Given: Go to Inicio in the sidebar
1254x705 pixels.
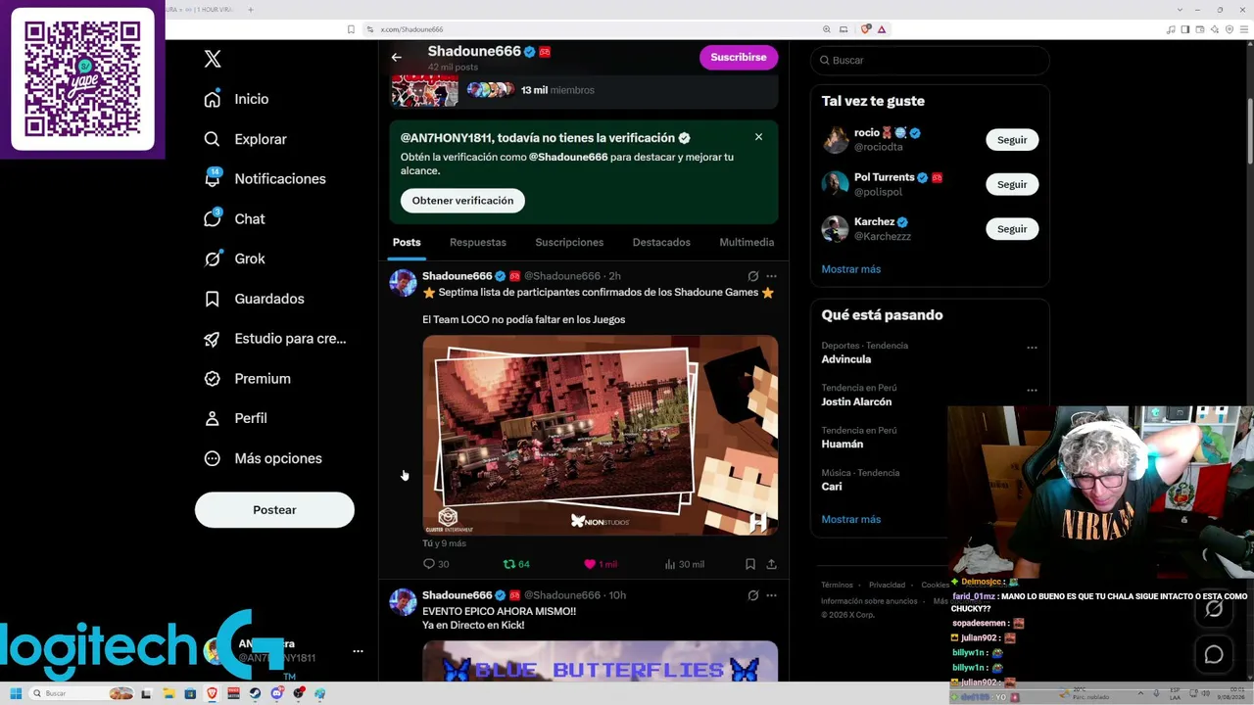Looking at the screenshot, I should 236,99.
